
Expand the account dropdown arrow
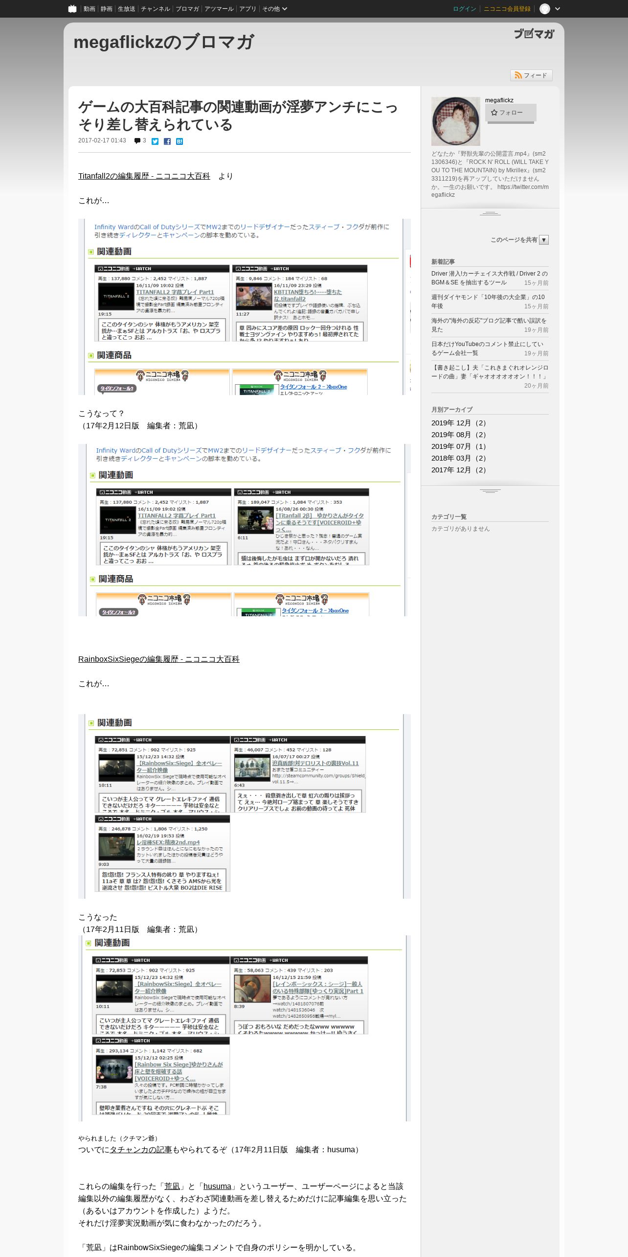click(558, 9)
